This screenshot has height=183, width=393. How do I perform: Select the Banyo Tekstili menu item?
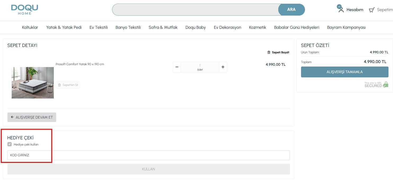128,27
